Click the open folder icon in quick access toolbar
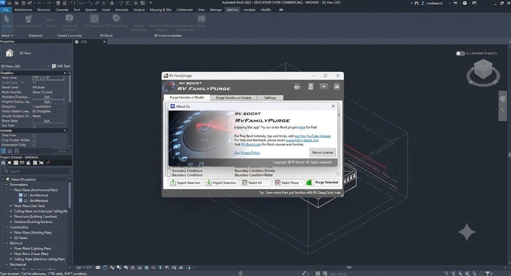Viewport: 511px width, 276px height. point(16,3)
